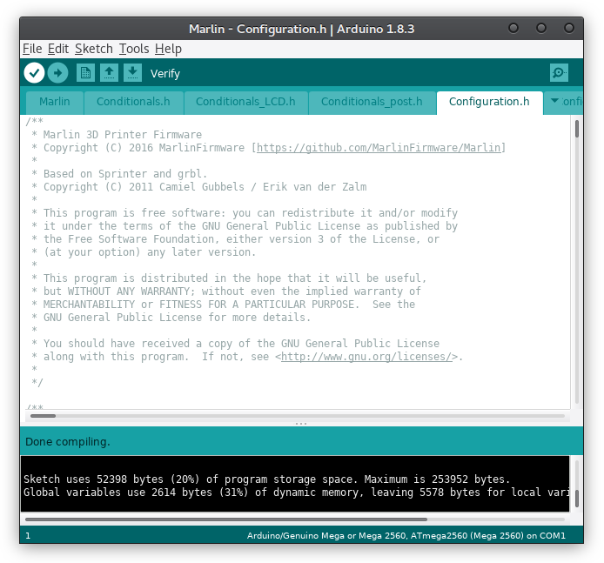Image resolution: width=604 pixels, height=563 pixels.
Task: Open the Sketch menu
Action: (x=94, y=49)
